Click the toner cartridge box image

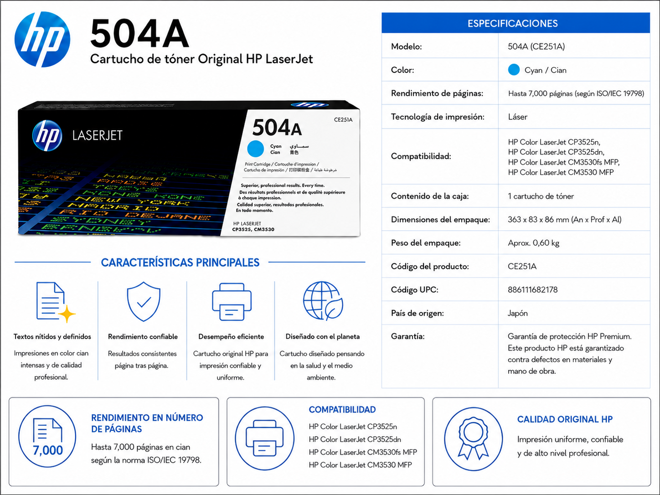click(189, 169)
